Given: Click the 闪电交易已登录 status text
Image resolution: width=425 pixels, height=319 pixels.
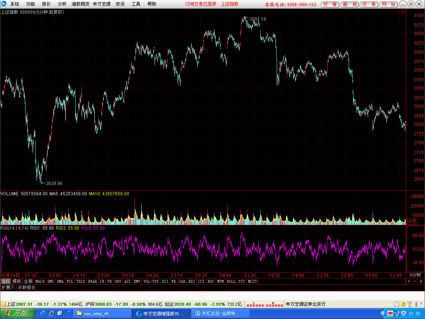Looking at the screenshot, I should tap(201, 4).
